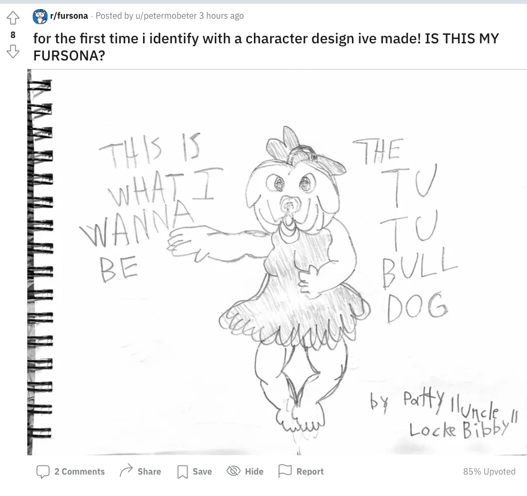
Task: Open the r/fursona subreddit link
Action: 69,16
